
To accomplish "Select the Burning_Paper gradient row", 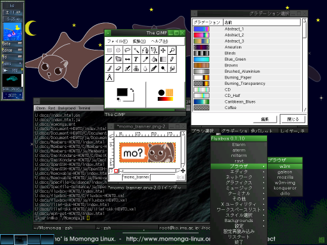I will [247, 77].
